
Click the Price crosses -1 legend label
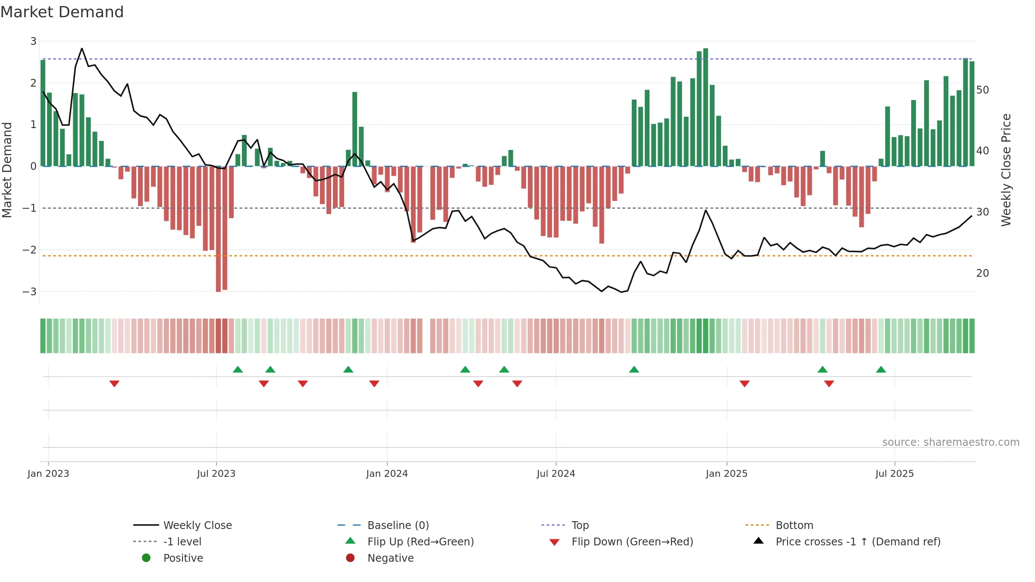point(858,541)
